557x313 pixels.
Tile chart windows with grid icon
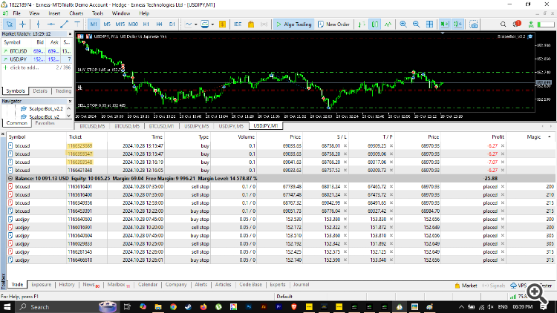[x=429, y=24]
